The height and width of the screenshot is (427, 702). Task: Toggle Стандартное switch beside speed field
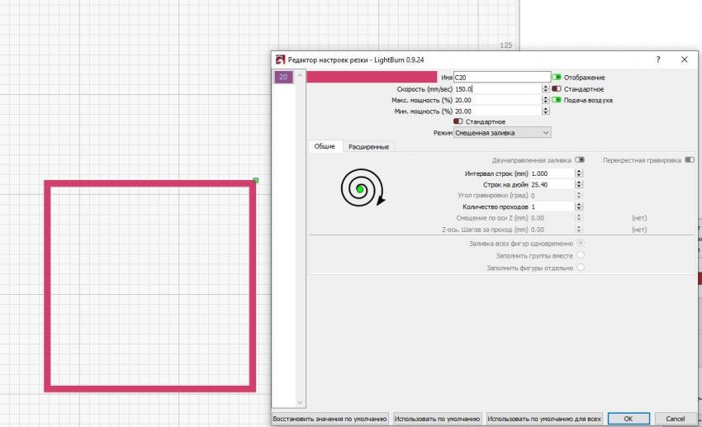click(557, 88)
